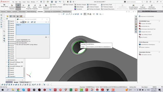Screen dimensions: 163x92
Task: Launch FloXpress Analysis Wizard
Action: [143, 7]
